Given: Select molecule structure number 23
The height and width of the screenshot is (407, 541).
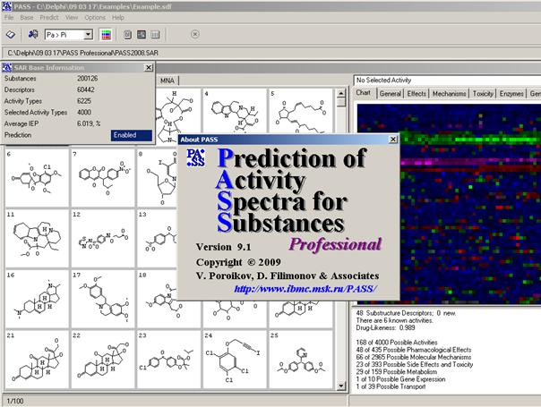Looking at the screenshot, I should [168, 360].
